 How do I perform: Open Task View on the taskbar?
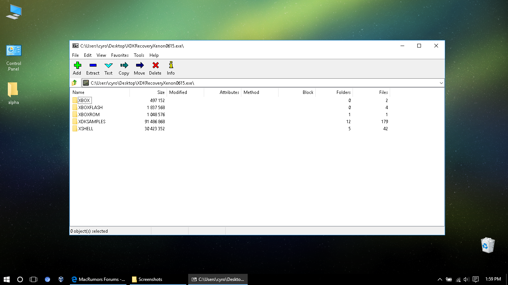click(33, 279)
